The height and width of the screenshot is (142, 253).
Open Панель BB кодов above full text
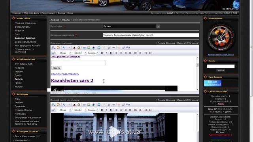166,100
